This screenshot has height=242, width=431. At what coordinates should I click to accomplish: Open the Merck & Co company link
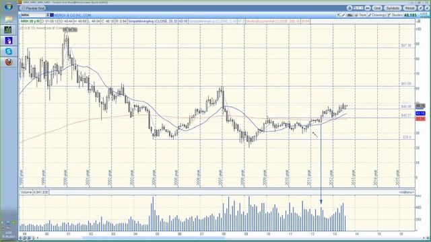click(x=72, y=15)
